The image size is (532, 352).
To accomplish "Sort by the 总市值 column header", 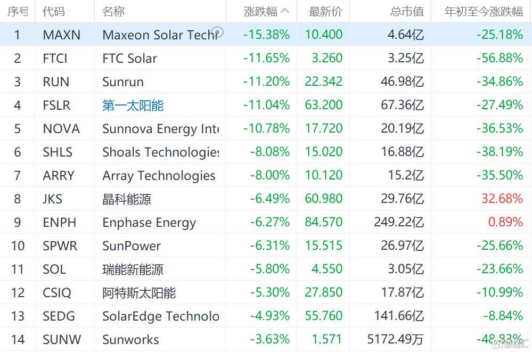I will pos(407,12).
